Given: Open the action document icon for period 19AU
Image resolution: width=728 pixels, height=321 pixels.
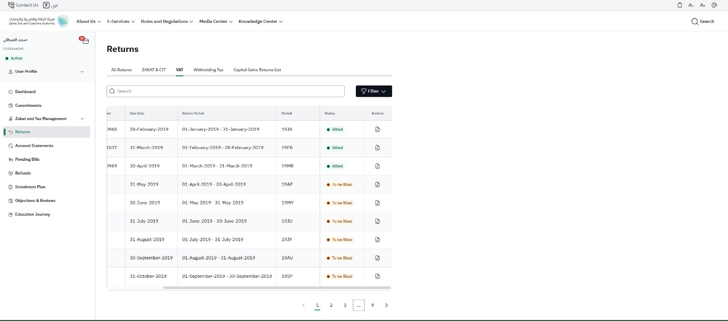Looking at the screenshot, I should pyautogui.click(x=377, y=258).
